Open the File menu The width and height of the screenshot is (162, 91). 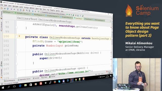(x=2, y=5)
